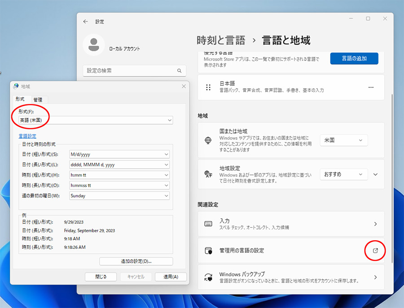Click the search magnifier icon in Settings
The width and height of the screenshot is (404, 308).
tap(179, 70)
